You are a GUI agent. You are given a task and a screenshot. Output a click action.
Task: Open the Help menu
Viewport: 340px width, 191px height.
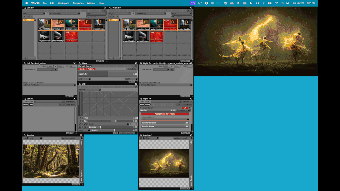click(x=101, y=3)
